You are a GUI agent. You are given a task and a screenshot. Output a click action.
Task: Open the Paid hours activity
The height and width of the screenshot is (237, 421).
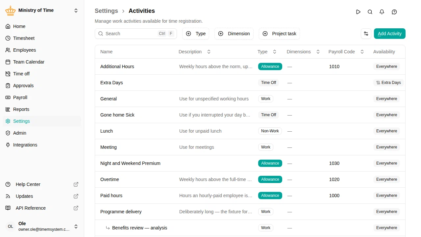pos(250,196)
